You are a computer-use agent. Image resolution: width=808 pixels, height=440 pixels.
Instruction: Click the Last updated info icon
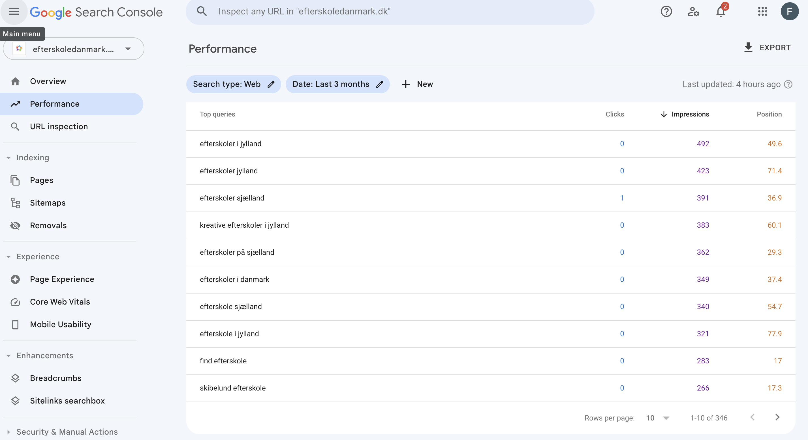788,84
